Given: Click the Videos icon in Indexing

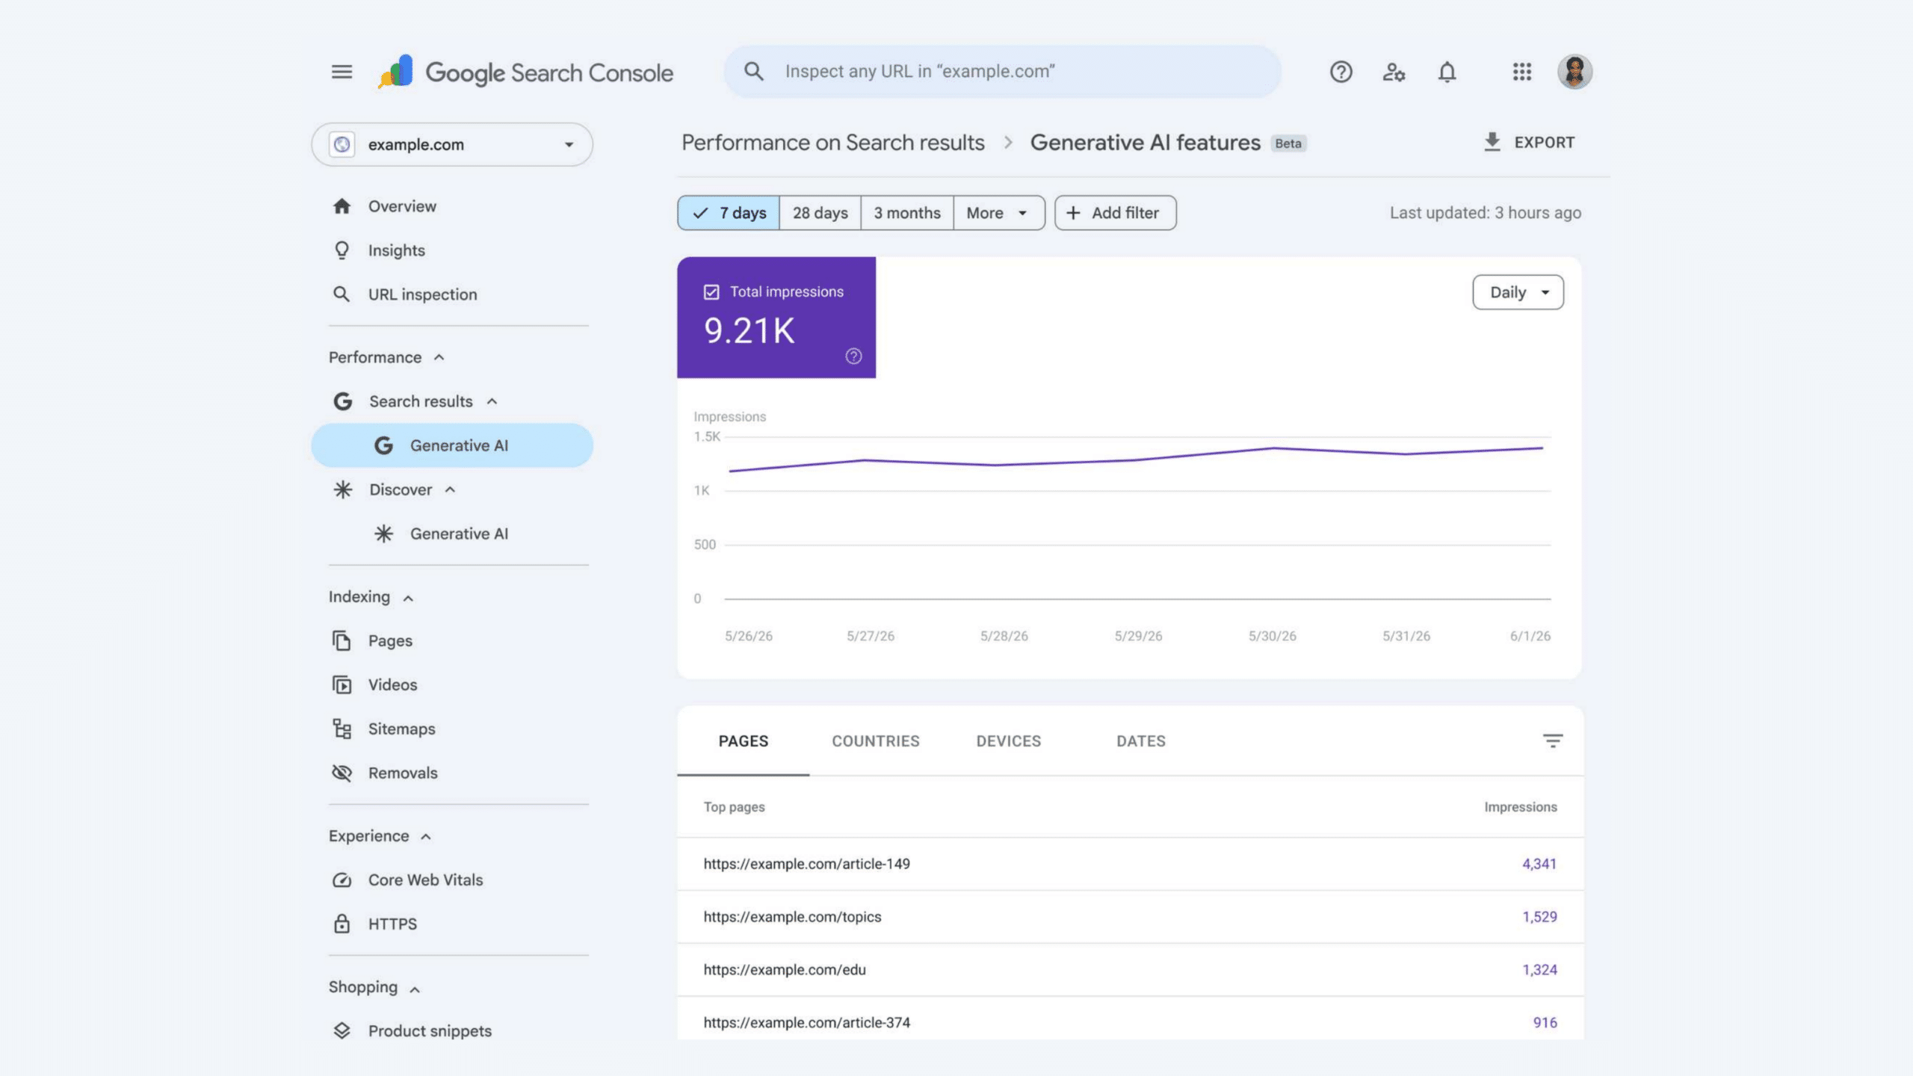Looking at the screenshot, I should pyautogui.click(x=342, y=684).
